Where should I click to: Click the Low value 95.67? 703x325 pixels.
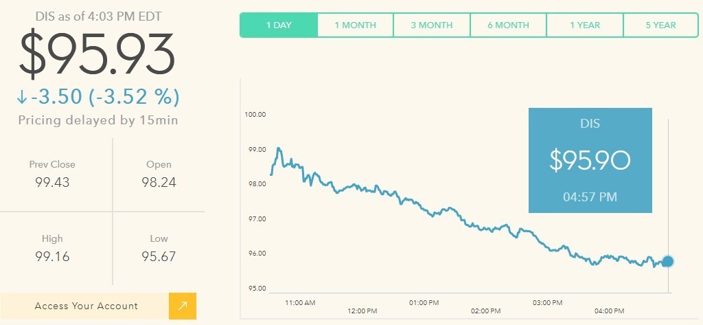click(159, 256)
